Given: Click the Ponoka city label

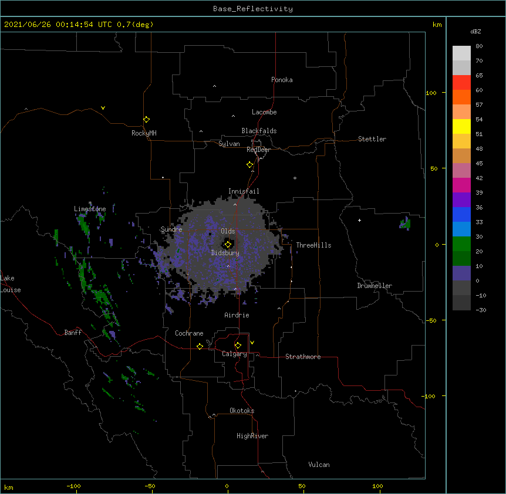Looking at the screenshot, I should 282,80.
